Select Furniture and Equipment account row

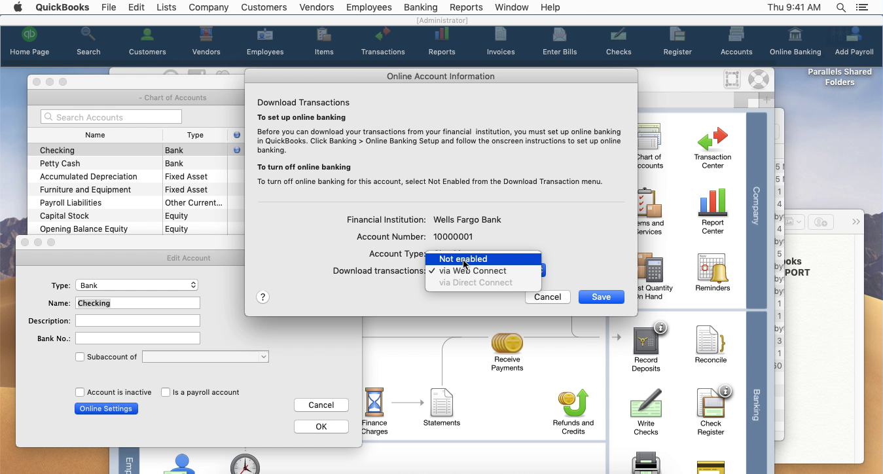click(135, 190)
